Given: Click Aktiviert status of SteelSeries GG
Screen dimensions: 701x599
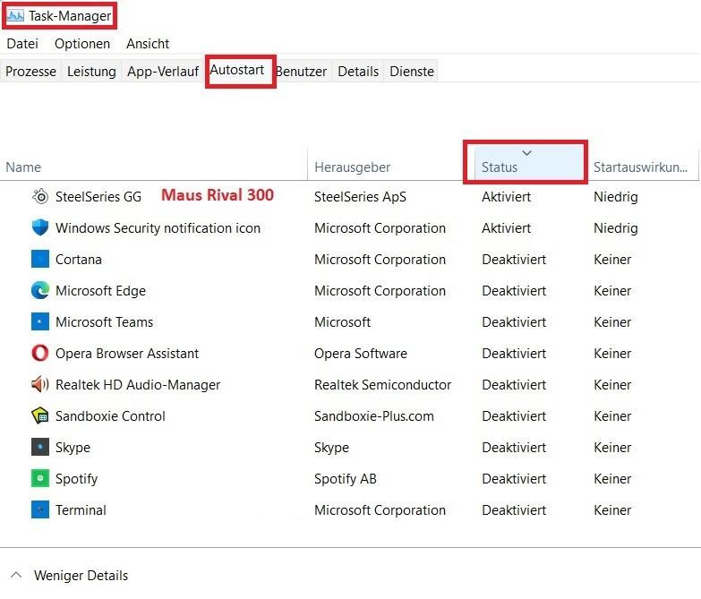Looking at the screenshot, I should click(x=507, y=197).
